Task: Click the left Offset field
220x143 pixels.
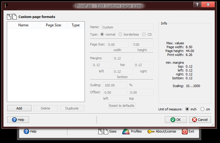Action: (x=115, y=92)
